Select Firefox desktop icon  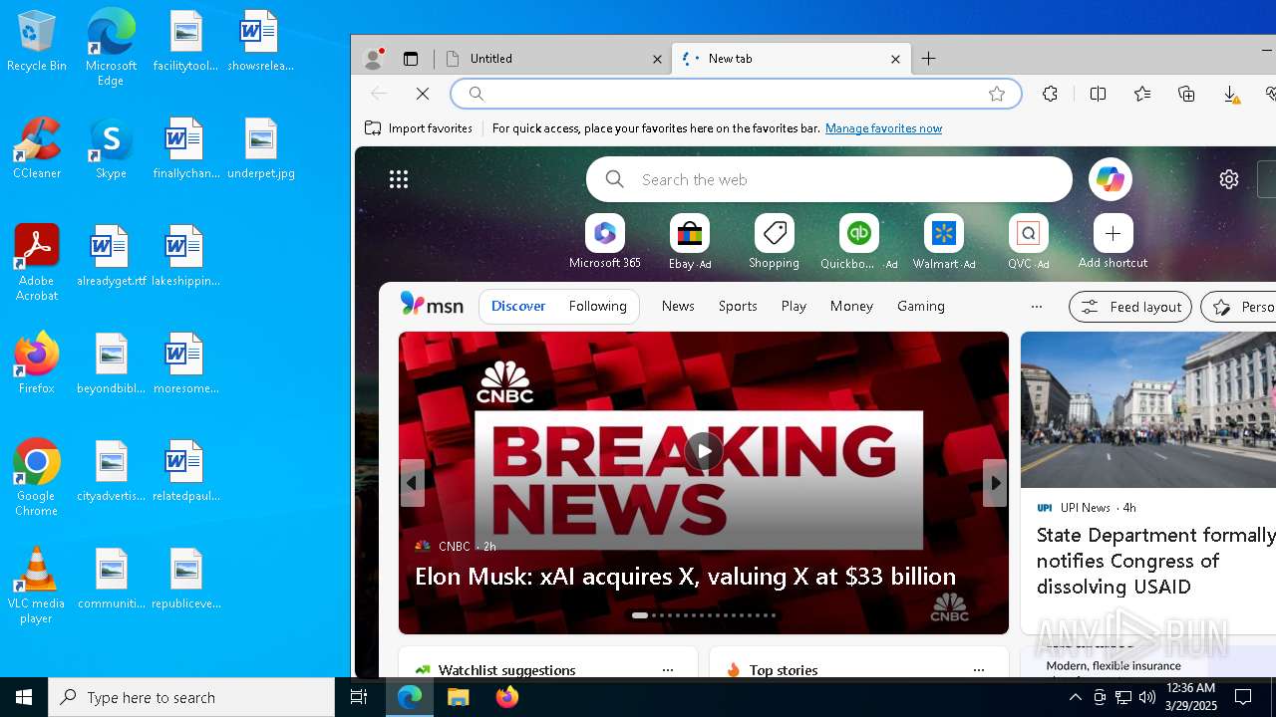pyautogui.click(x=36, y=362)
